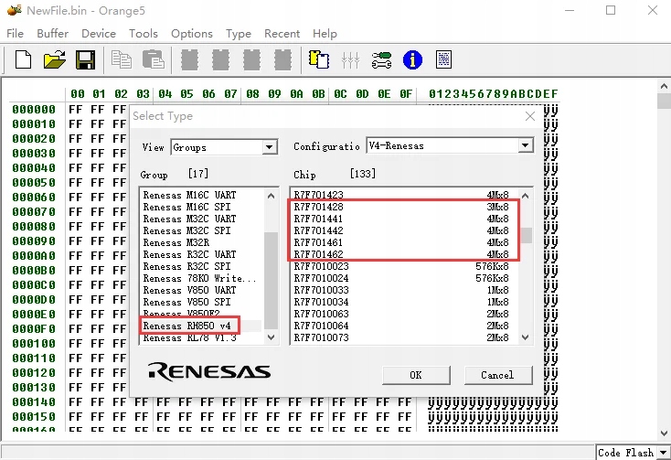Click the Chip list scrollbar down arrow

coord(526,337)
